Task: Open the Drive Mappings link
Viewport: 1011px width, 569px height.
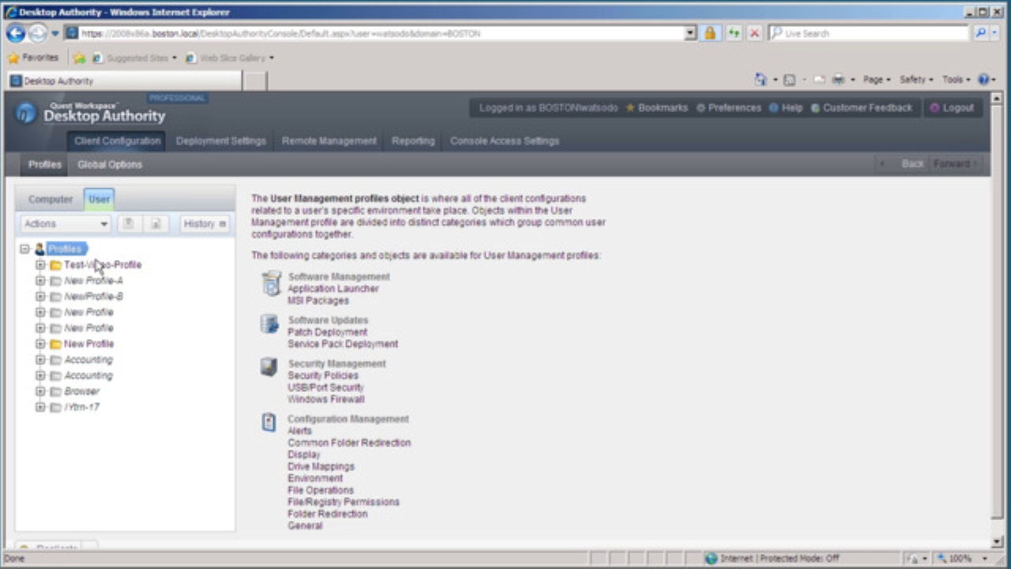Action: 321,467
